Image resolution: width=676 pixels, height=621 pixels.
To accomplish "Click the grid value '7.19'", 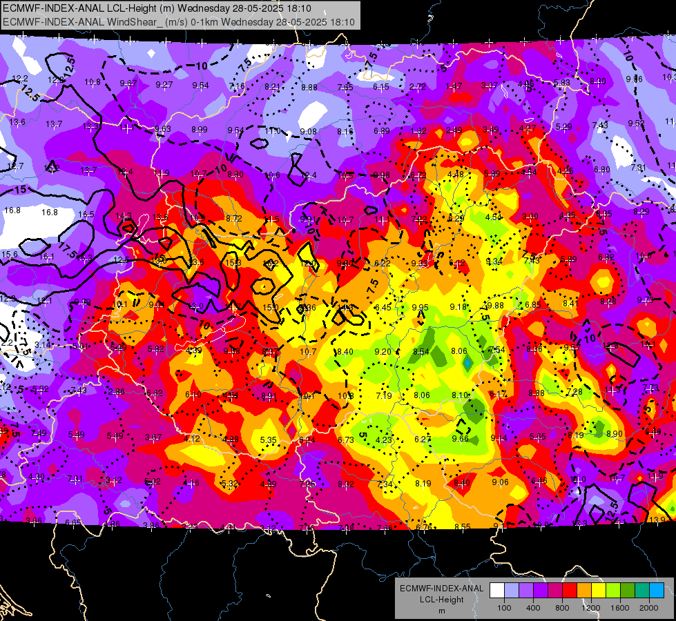I will [384, 395].
